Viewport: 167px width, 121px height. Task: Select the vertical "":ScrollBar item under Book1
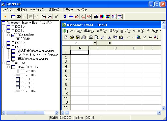29,71
